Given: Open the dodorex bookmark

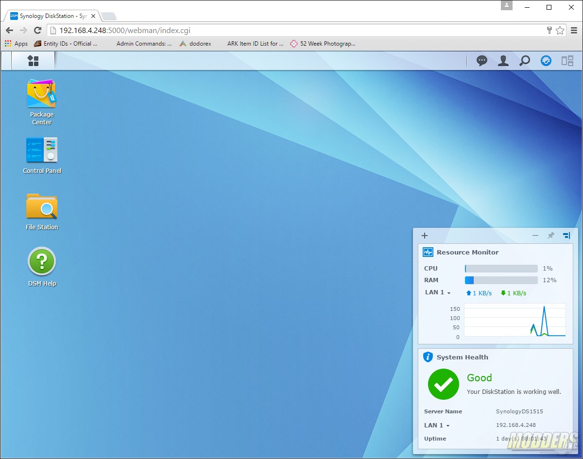Looking at the screenshot, I should (195, 43).
